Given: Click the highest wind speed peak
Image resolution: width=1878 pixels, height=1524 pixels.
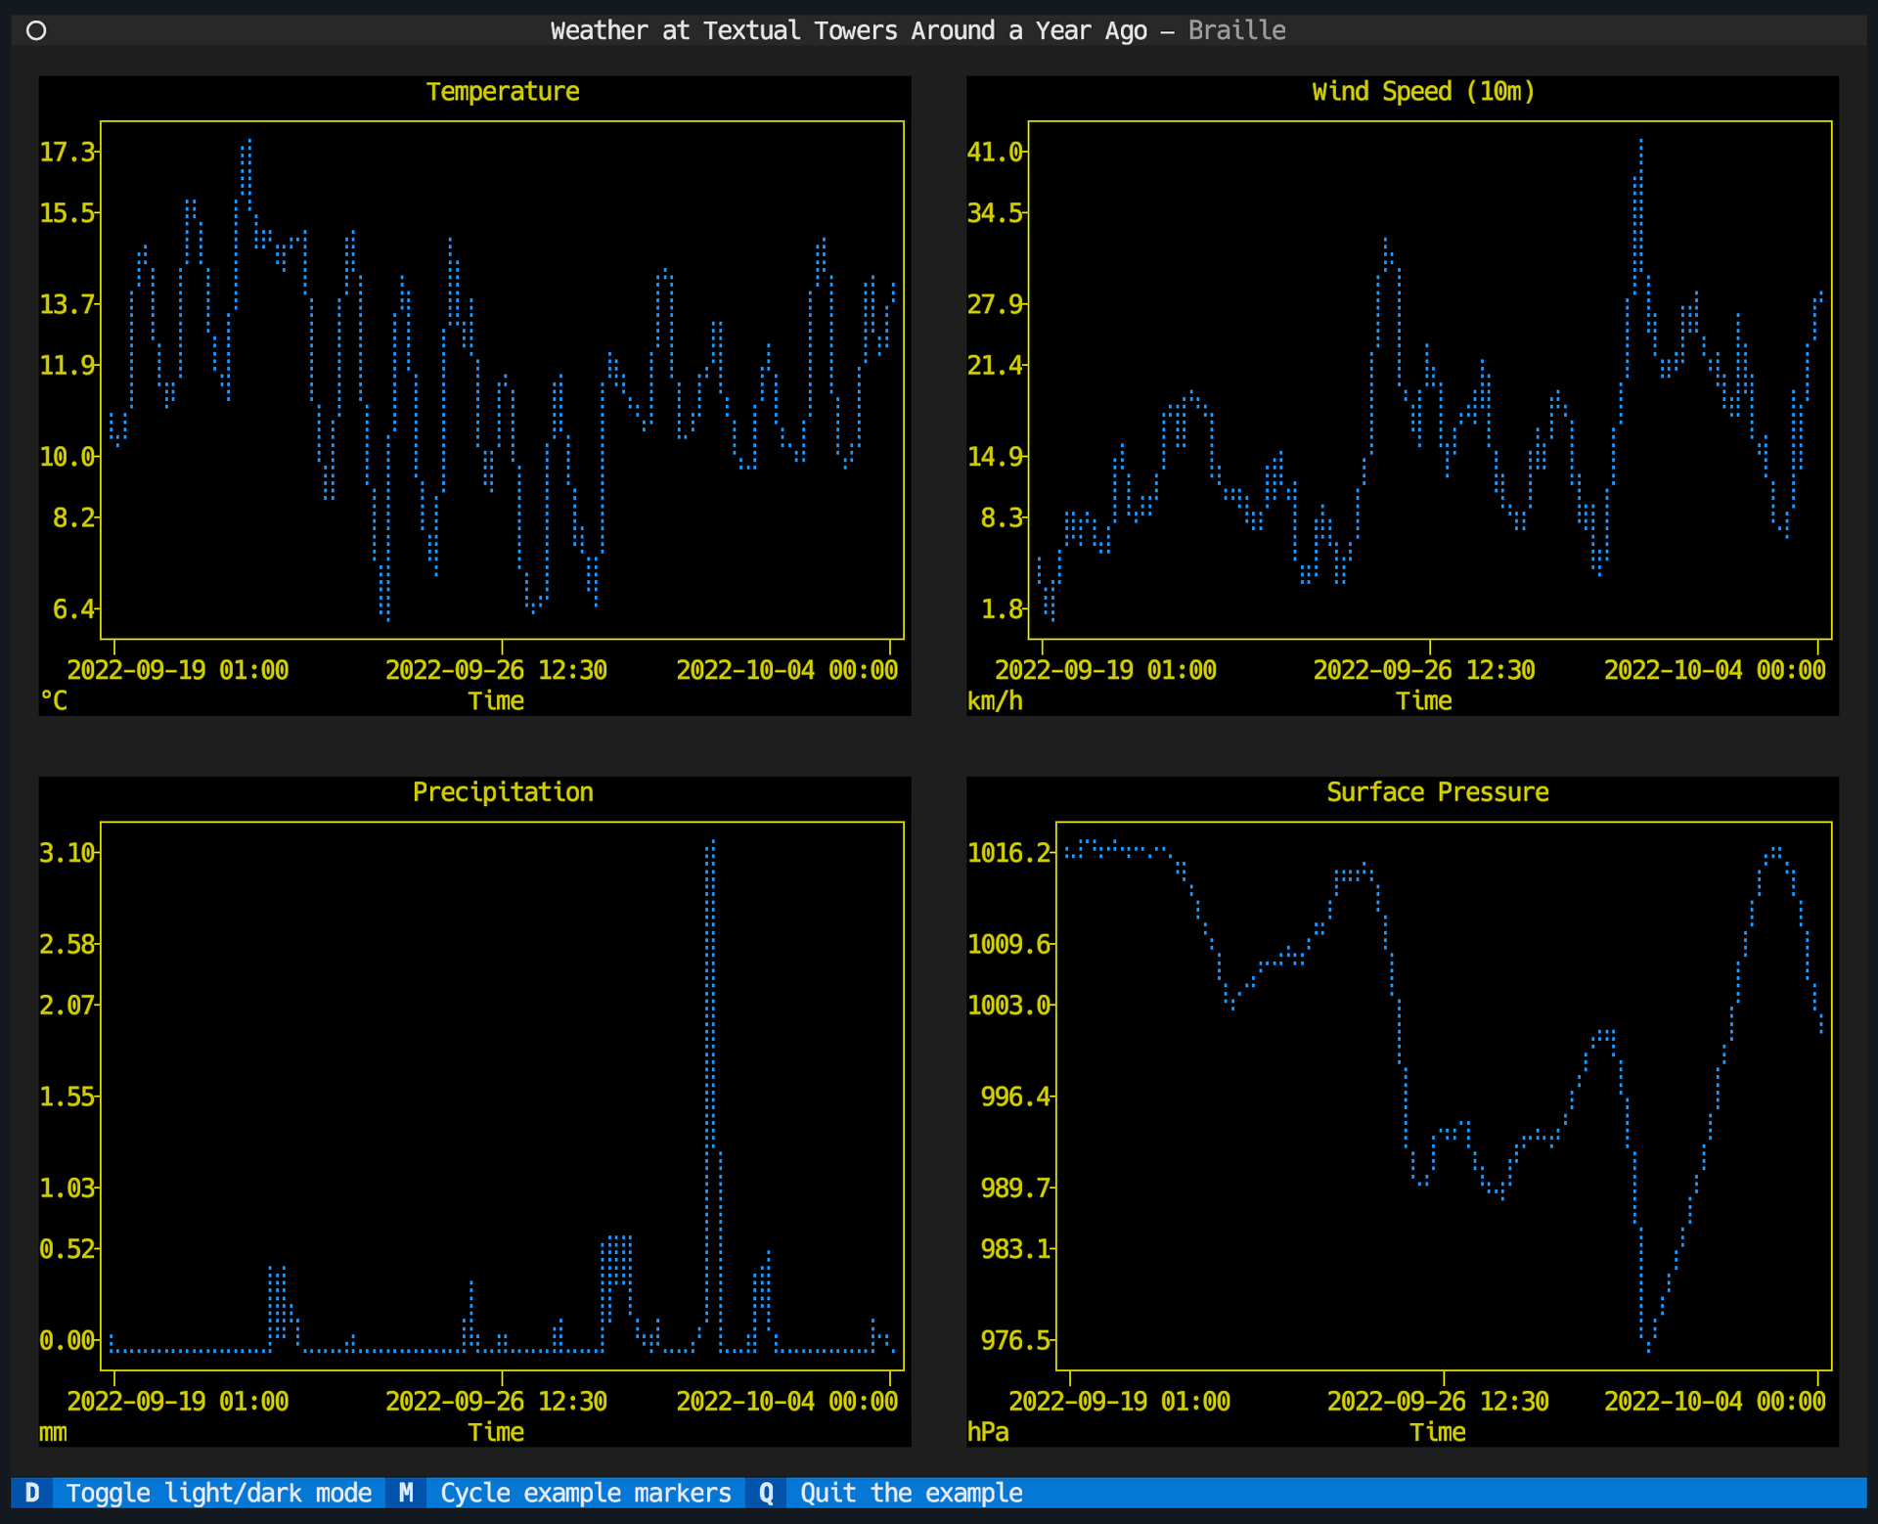Looking at the screenshot, I should (1640, 143).
